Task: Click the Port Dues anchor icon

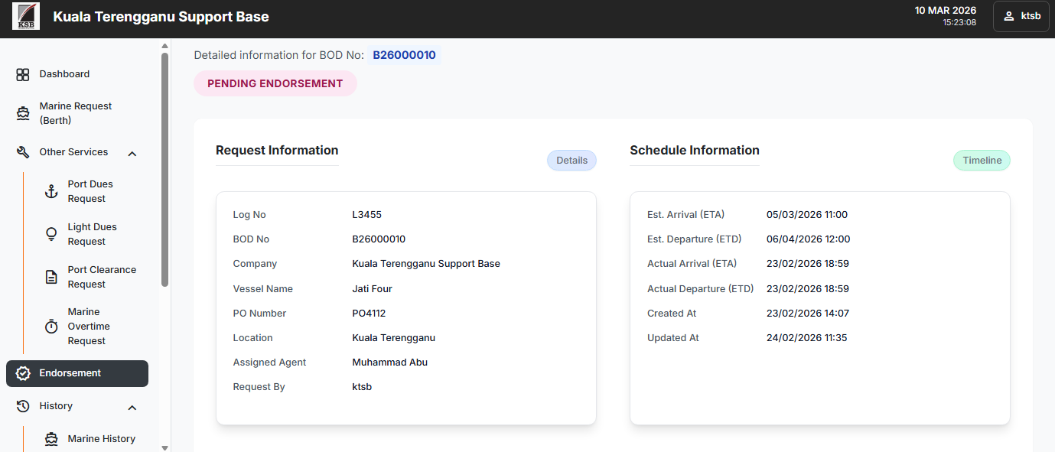Action: 51,191
